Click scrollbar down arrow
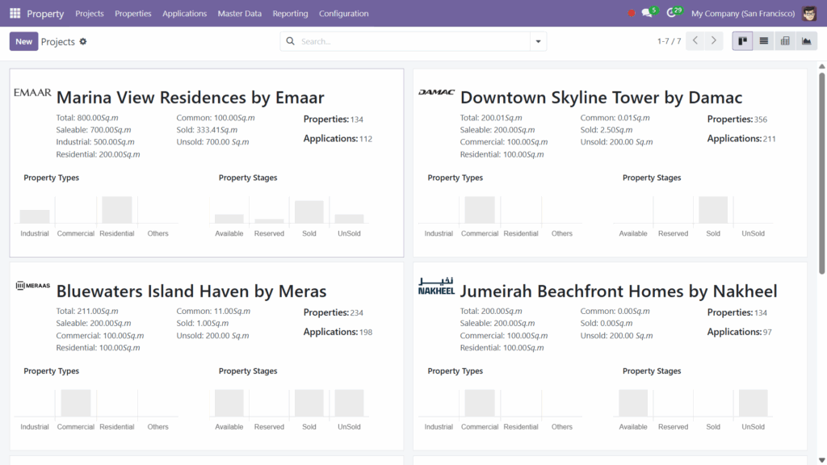The width and height of the screenshot is (827, 465). [821, 460]
